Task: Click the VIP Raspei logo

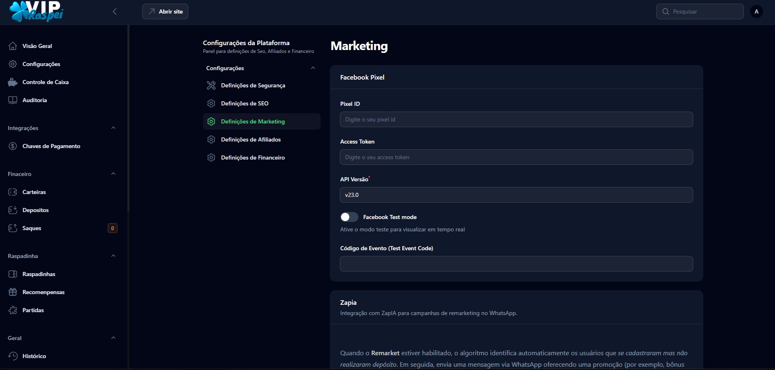Action: pos(37,11)
